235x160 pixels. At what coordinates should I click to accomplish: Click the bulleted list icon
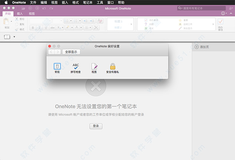pos(67,21)
